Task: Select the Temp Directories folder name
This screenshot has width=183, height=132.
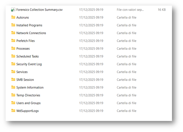Action: click(28, 95)
